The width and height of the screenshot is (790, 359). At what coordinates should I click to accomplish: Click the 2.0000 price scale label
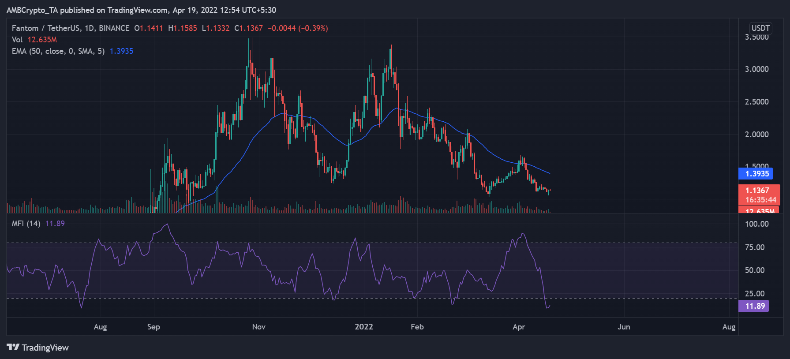[x=757, y=135]
